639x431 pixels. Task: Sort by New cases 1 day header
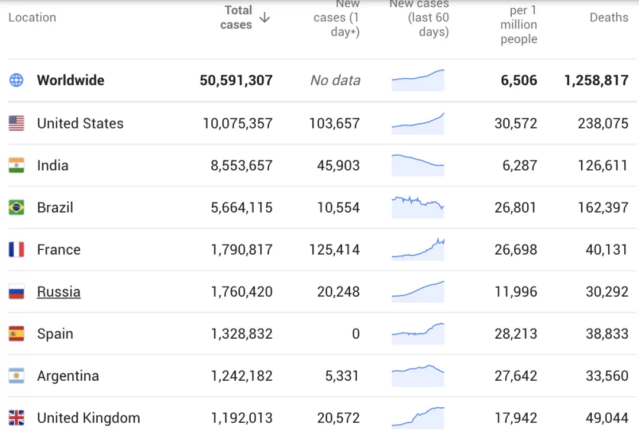coord(337,18)
